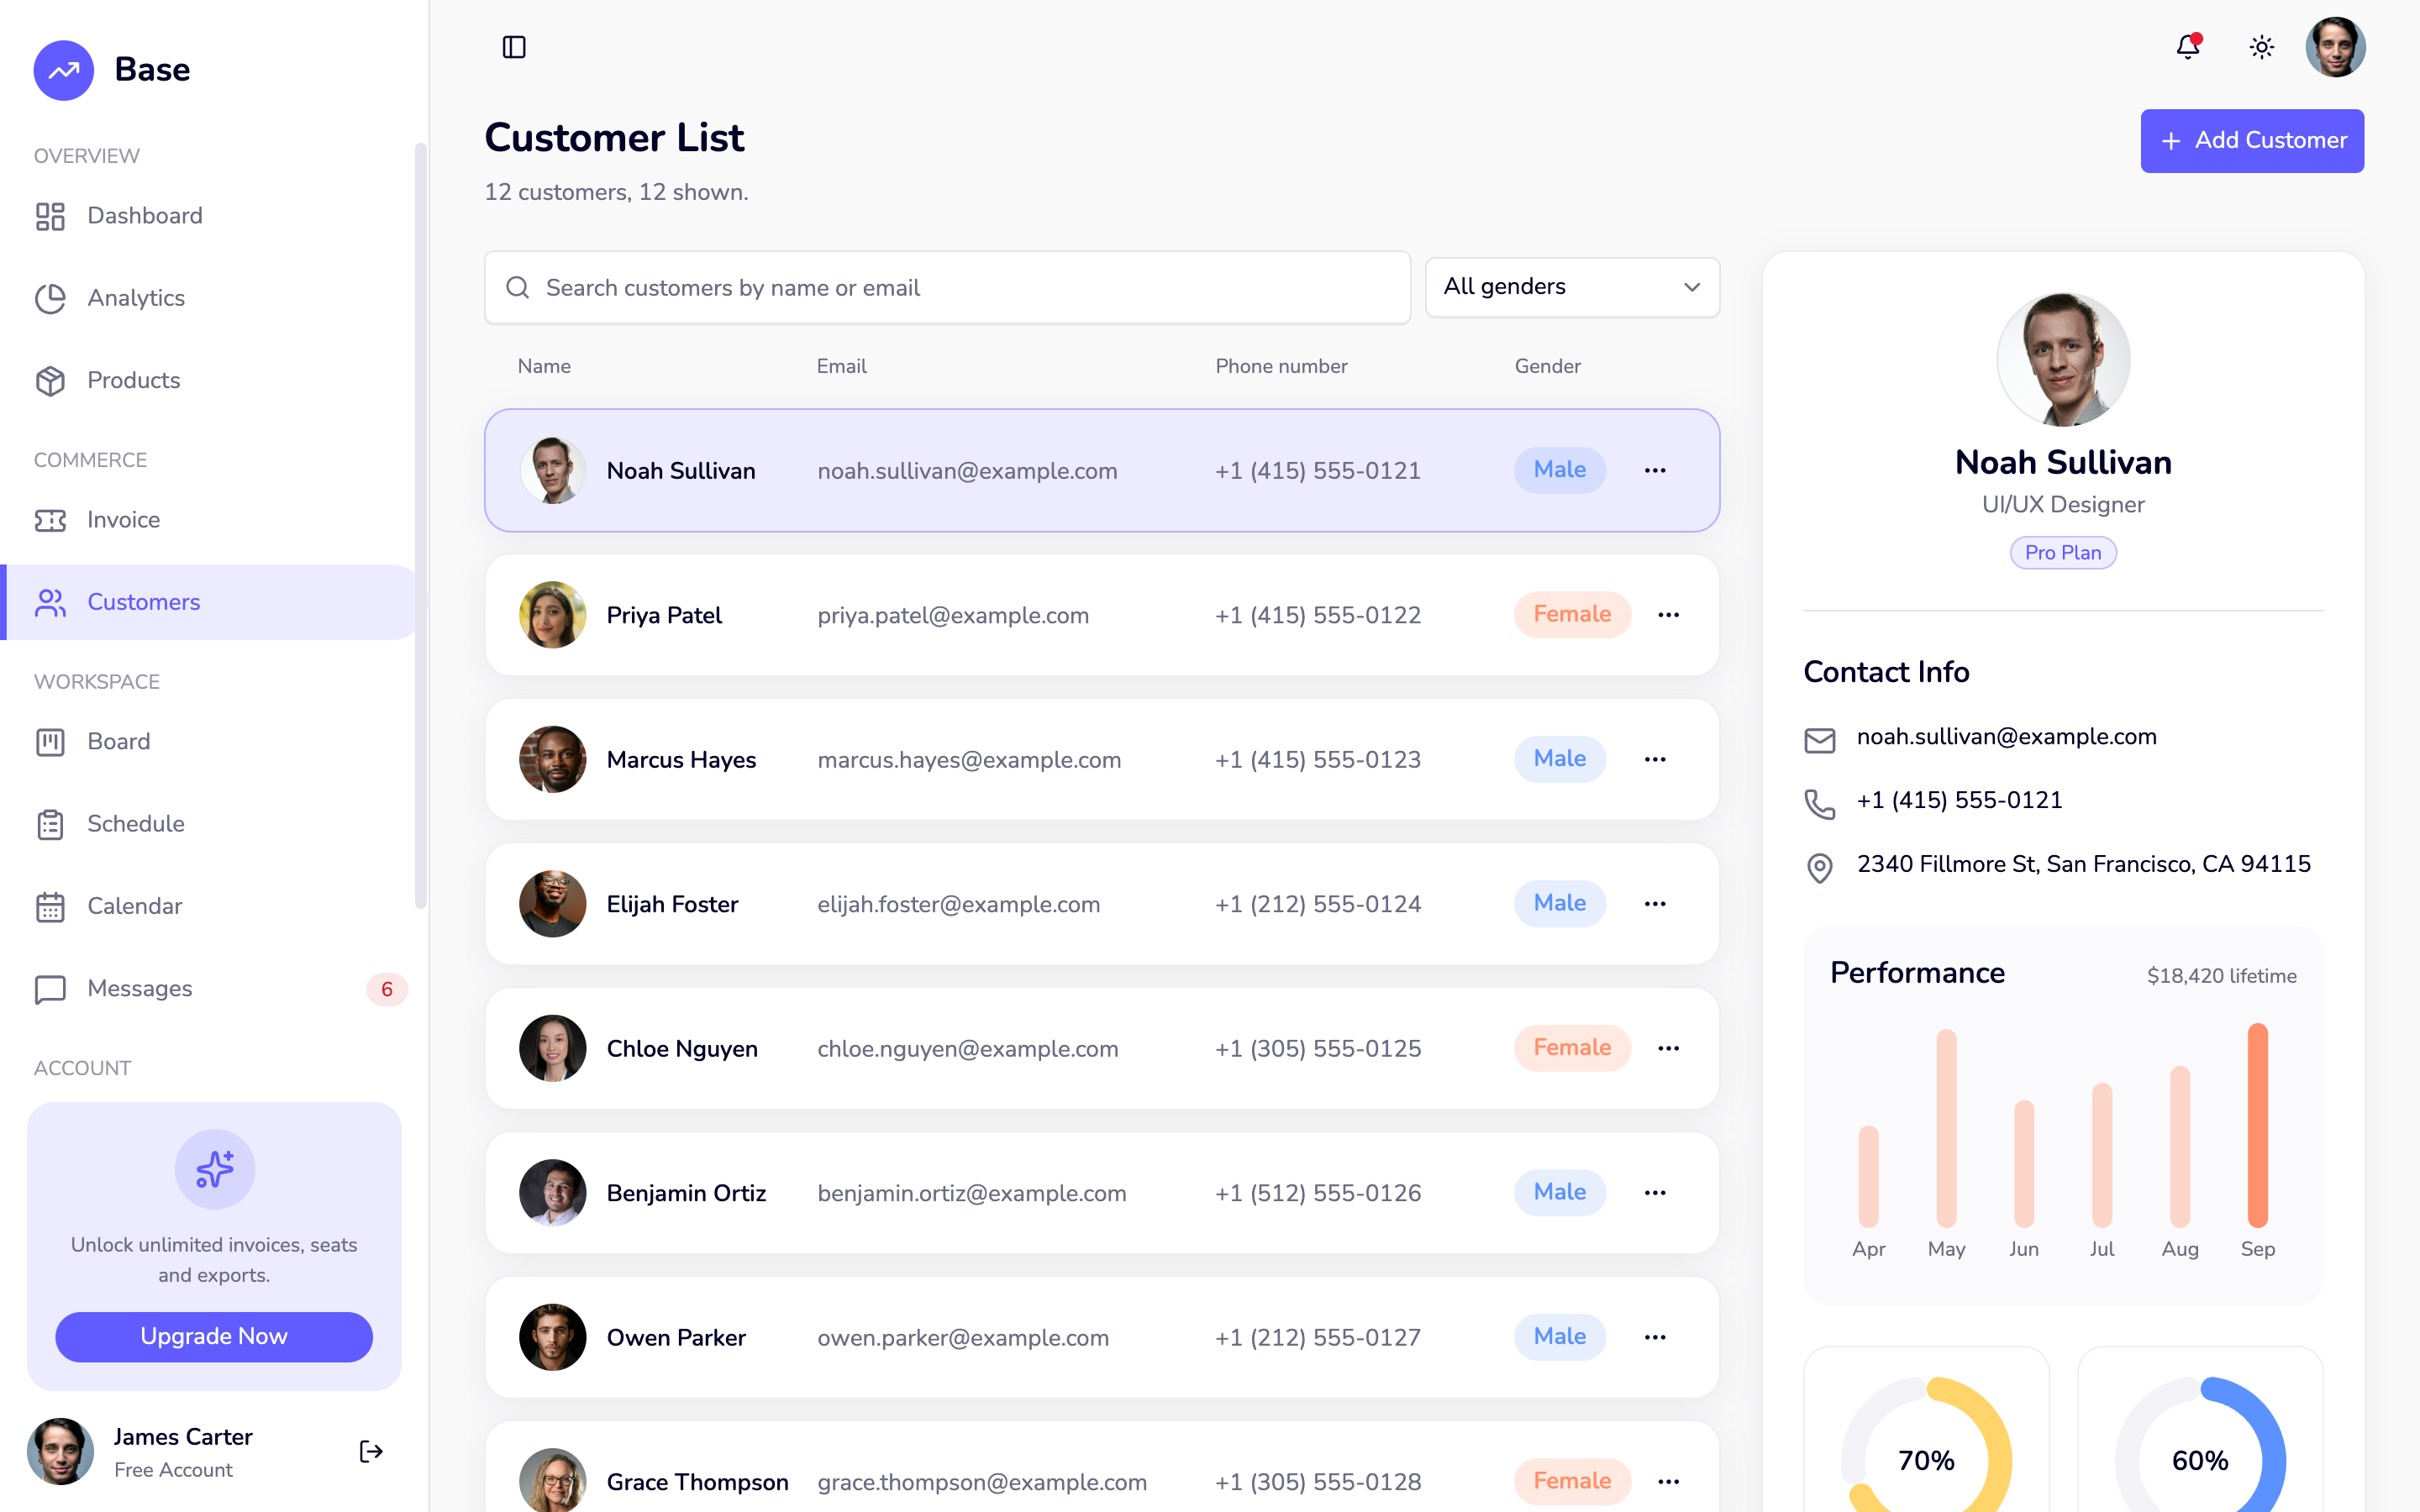Toggle the sidebar collapse icon
This screenshot has height=1512, width=2420.
click(x=514, y=47)
